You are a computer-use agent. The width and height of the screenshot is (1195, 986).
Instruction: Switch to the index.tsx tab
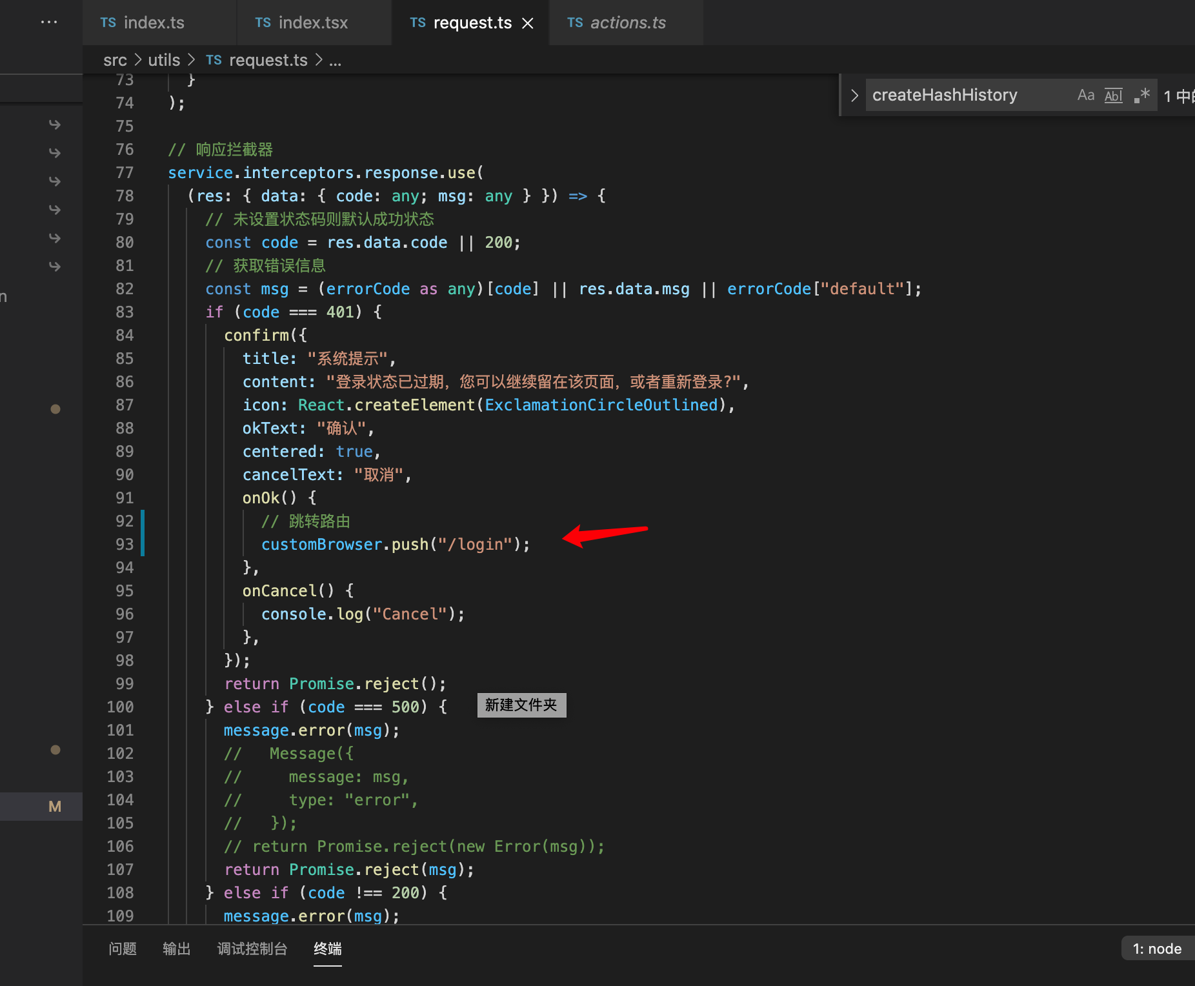314,23
